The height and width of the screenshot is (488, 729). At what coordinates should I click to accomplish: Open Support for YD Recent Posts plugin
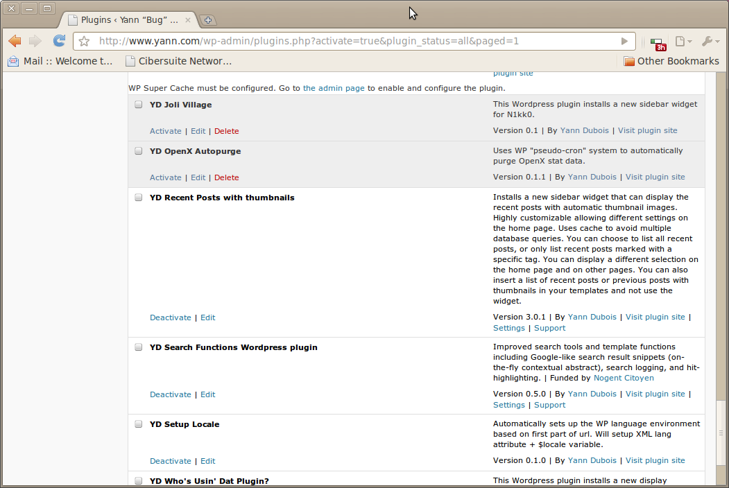[x=549, y=328]
